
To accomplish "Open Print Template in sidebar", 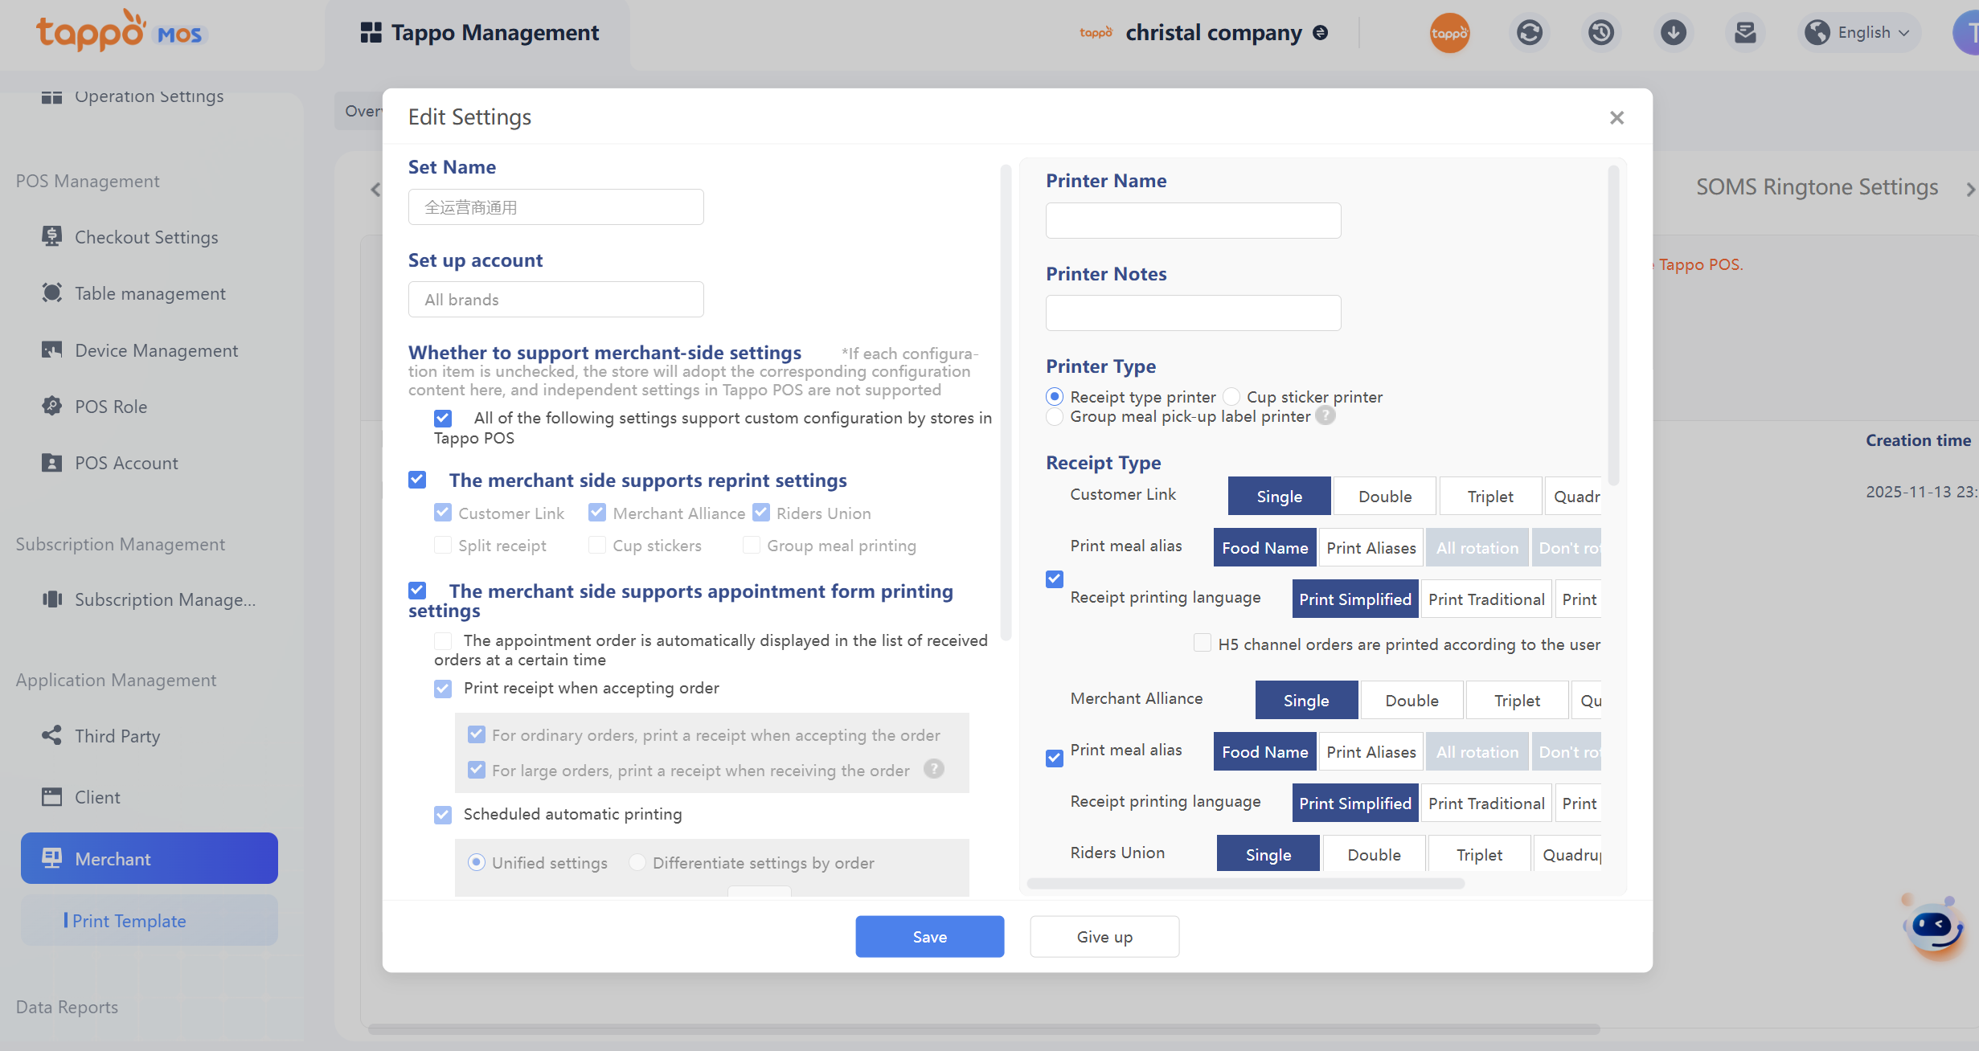I will [x=129, y=921].
